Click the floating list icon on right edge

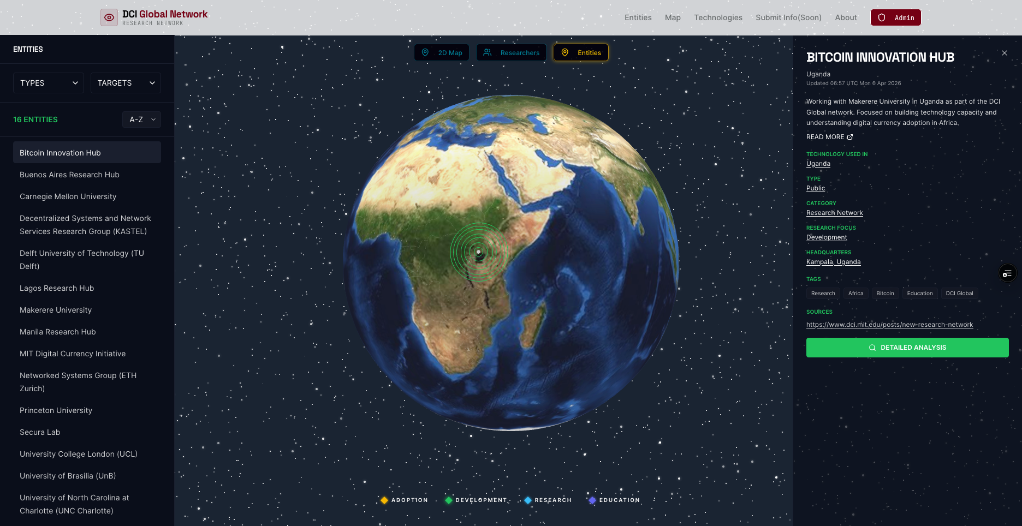pos(1007,273)
